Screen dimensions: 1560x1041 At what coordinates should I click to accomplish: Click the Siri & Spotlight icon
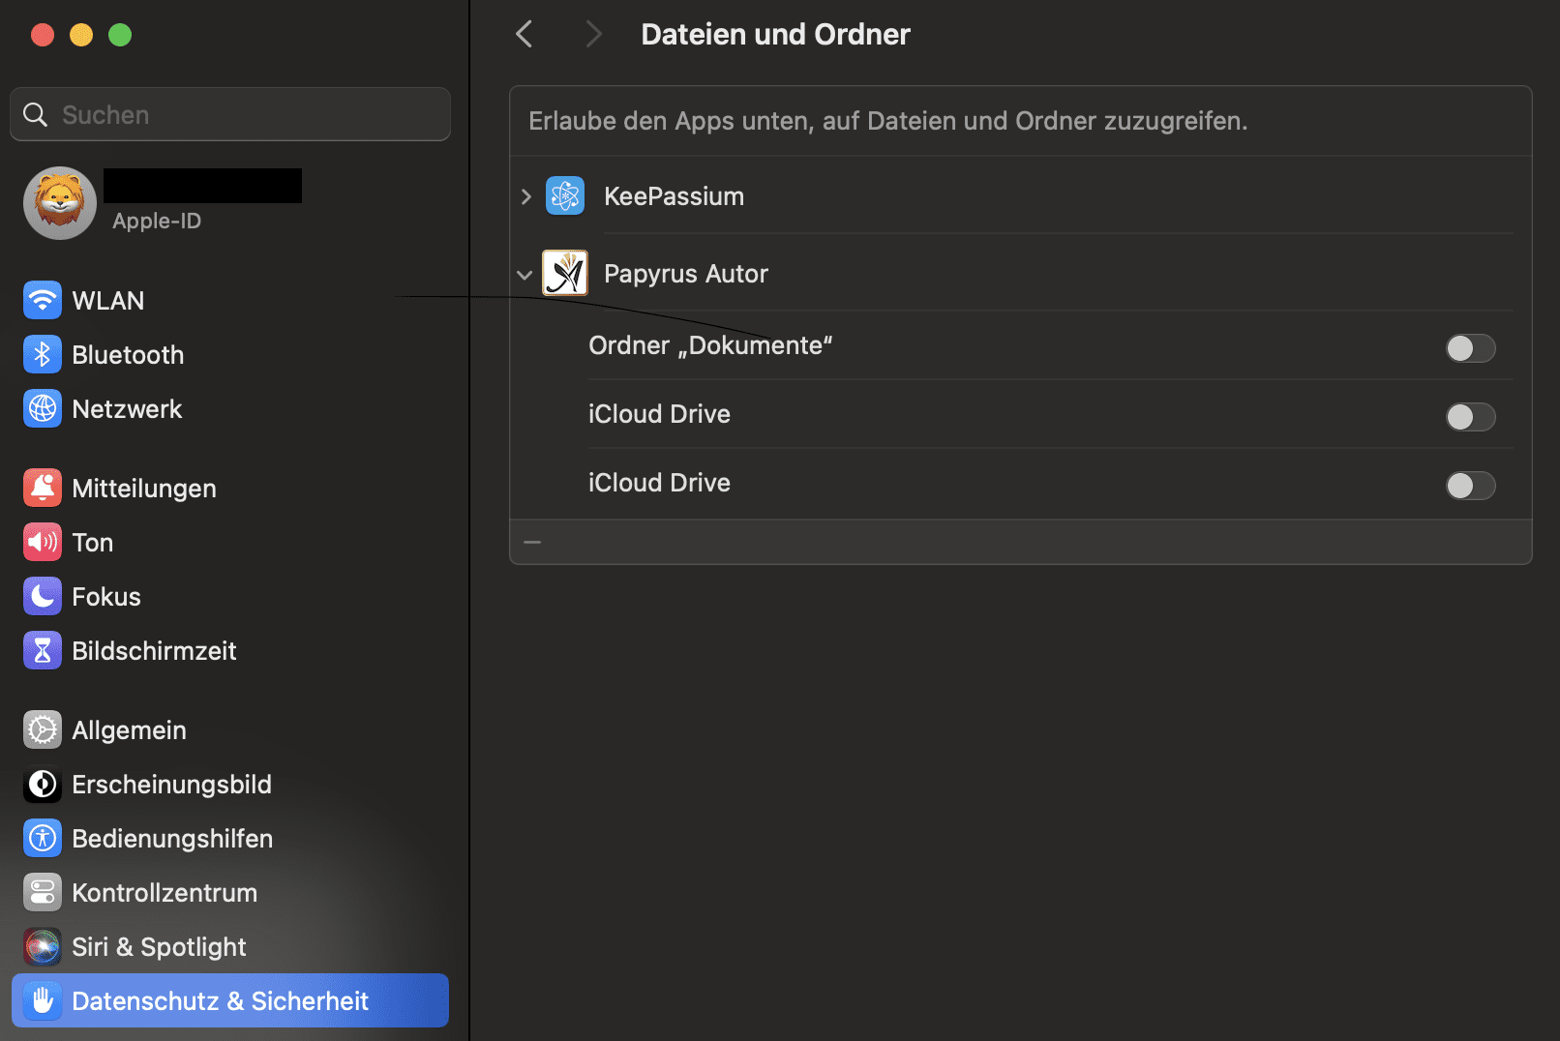pyautogui.click(x=42, y=947)
